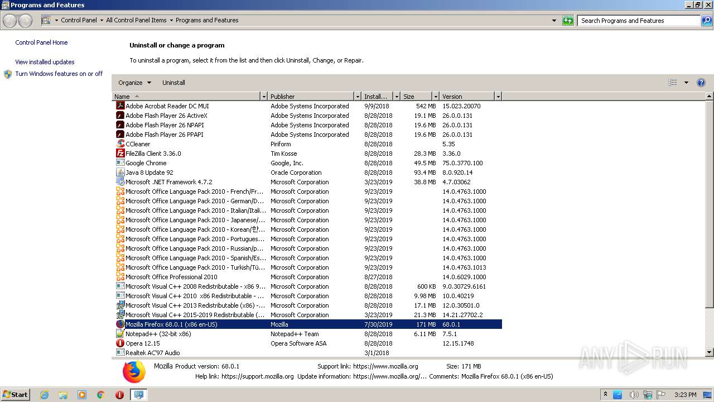This screenshot has width=714, height=402.
Task: Click the Google Chrome list icon
Action: (x=120, y=163)
